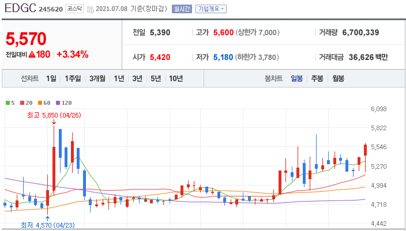Select the 1일 line chart tab
406x231 pixels.
tap(51, 78)
